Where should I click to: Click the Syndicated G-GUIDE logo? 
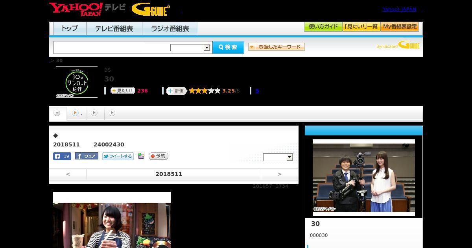[x=398, y=45]
